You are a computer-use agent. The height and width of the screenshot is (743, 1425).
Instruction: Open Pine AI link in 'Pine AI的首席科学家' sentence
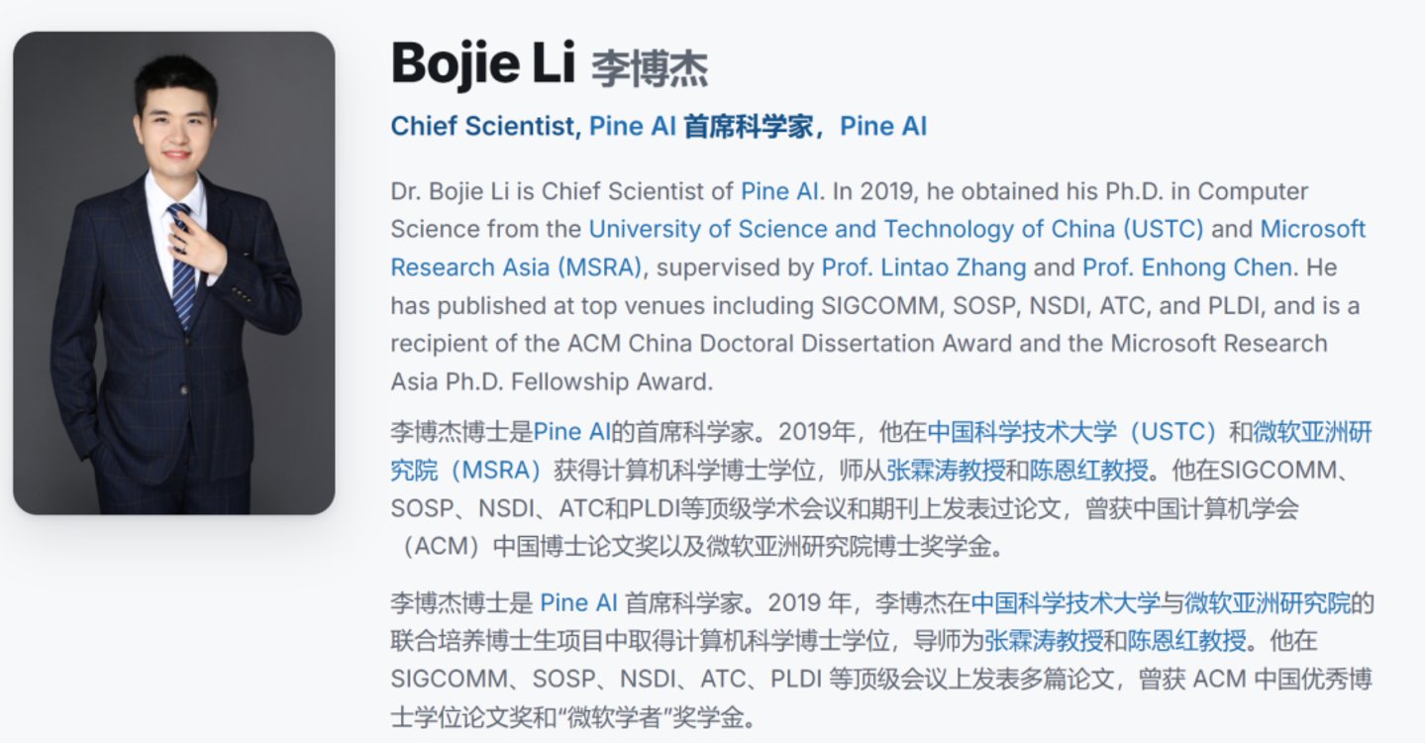tap(571, 432)
